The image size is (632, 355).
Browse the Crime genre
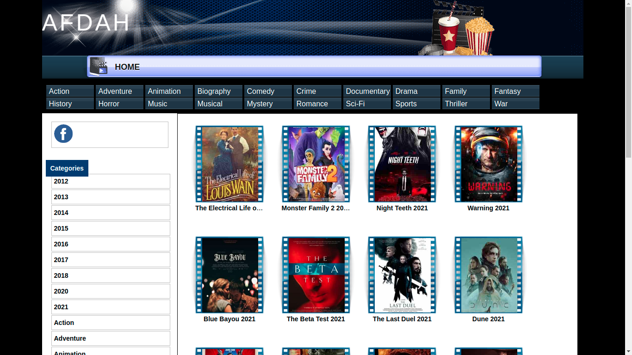(317, 91)
